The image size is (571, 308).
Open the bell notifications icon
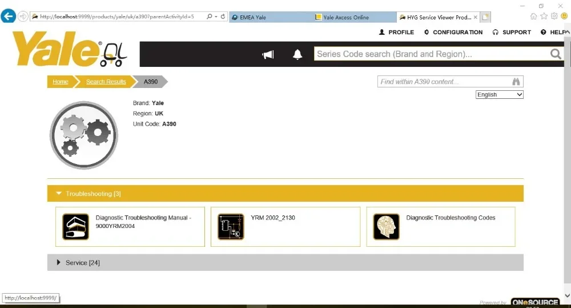pos(297,54)
